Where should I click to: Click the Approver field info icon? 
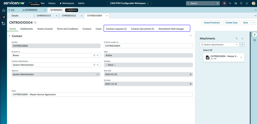[x=98, y=74]
